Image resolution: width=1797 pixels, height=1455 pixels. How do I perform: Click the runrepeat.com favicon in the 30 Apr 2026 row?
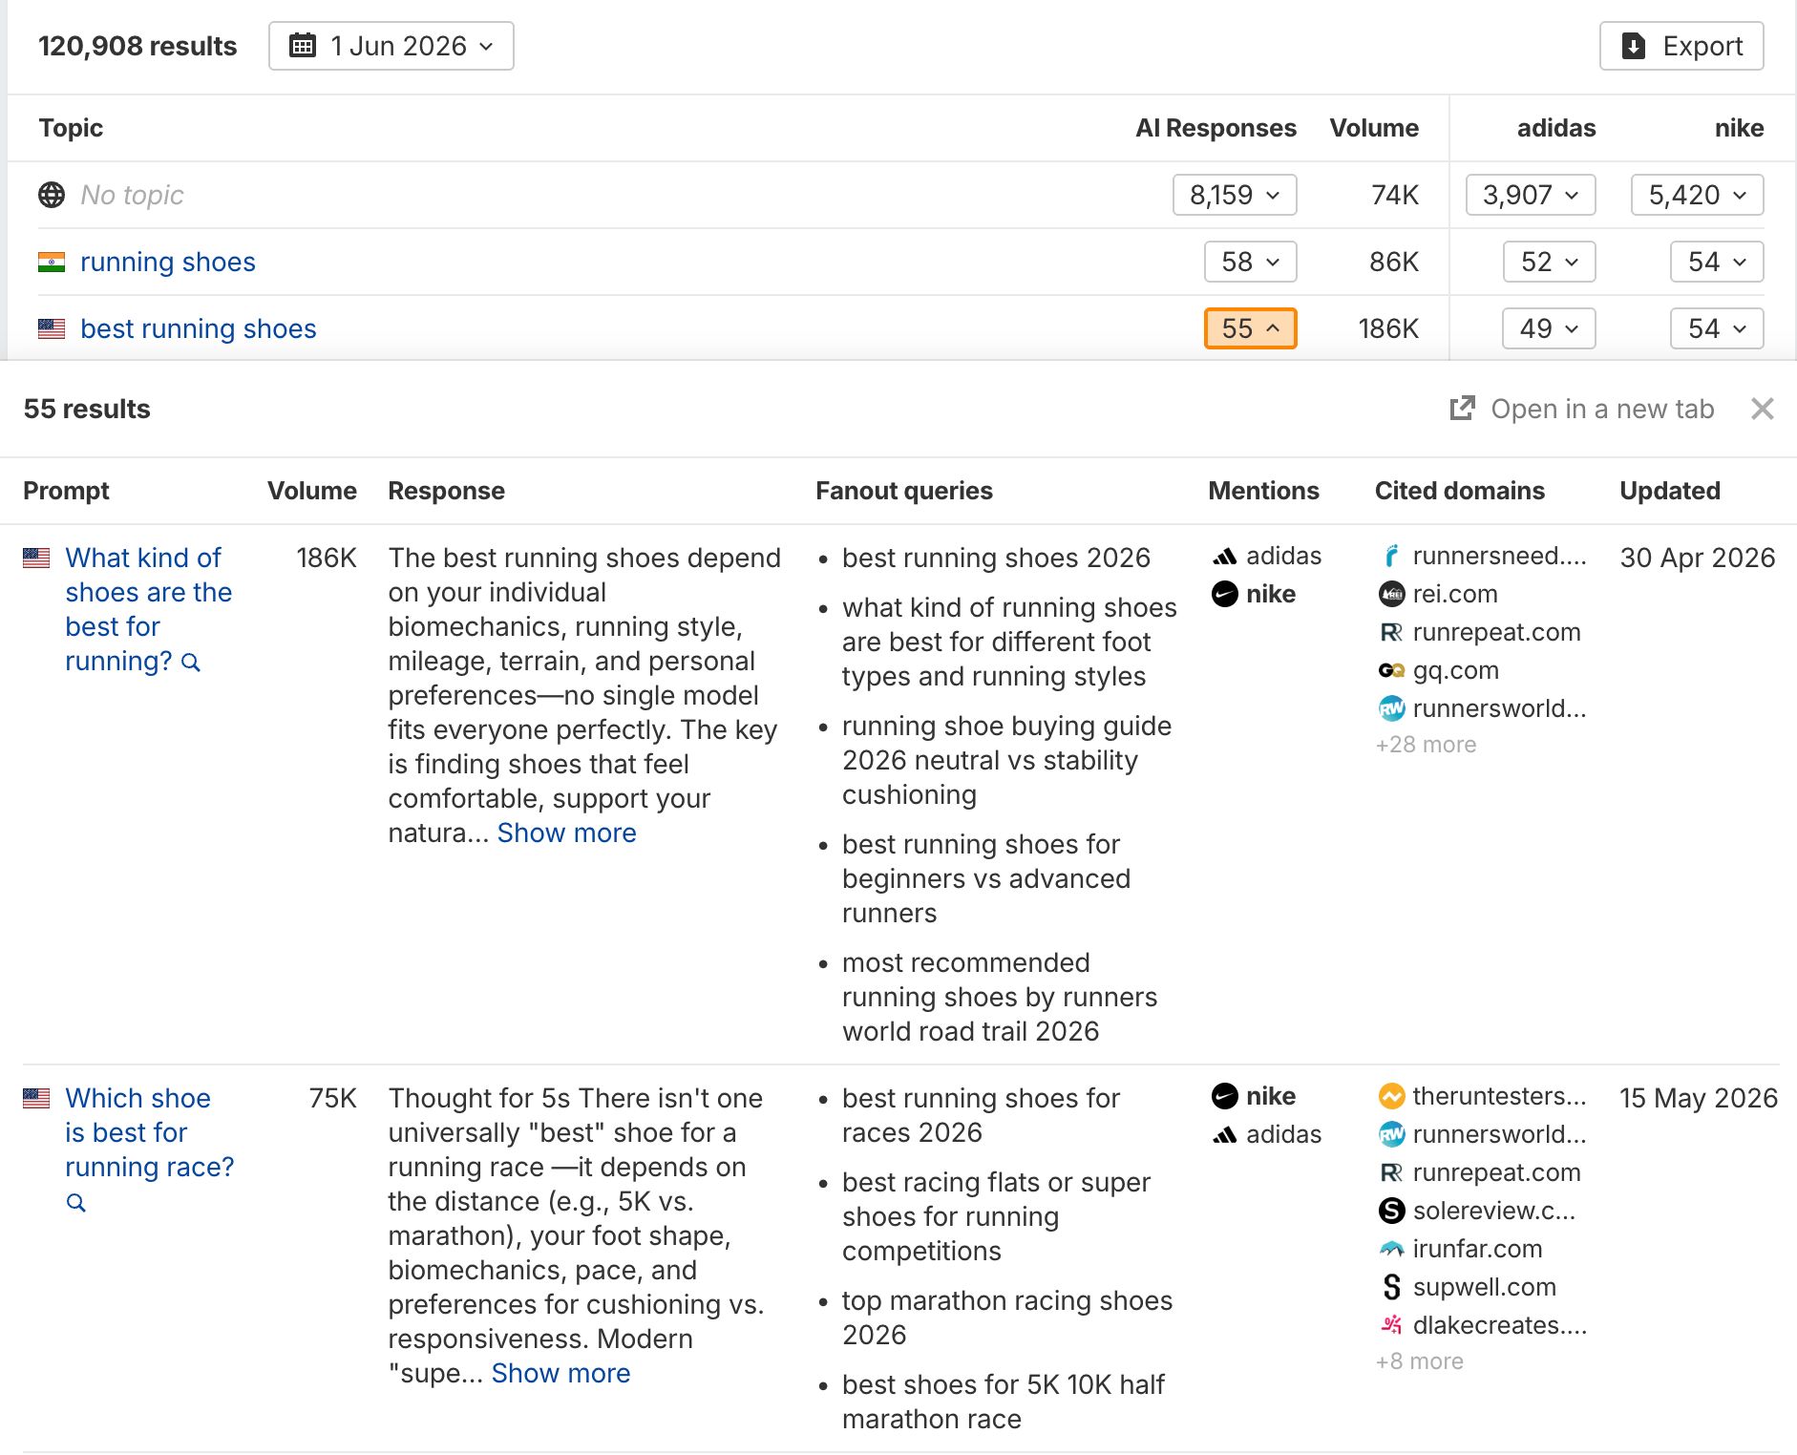(1392, 632)
